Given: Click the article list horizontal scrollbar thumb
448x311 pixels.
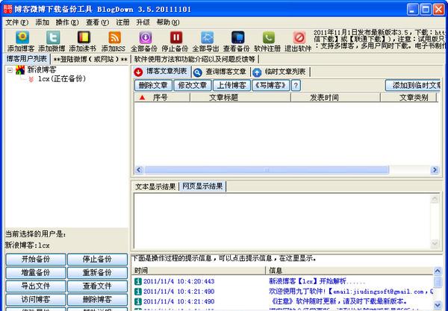Looking at the screenshot, I should click(267, 170).
